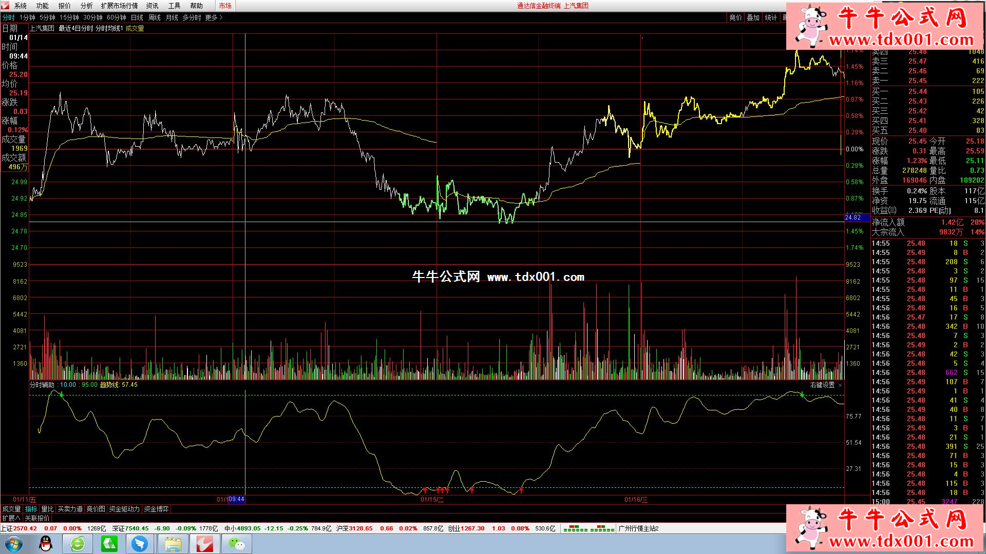Switch to 日线 timeframe tab
The image size is (986, 554).
point(137,17)
